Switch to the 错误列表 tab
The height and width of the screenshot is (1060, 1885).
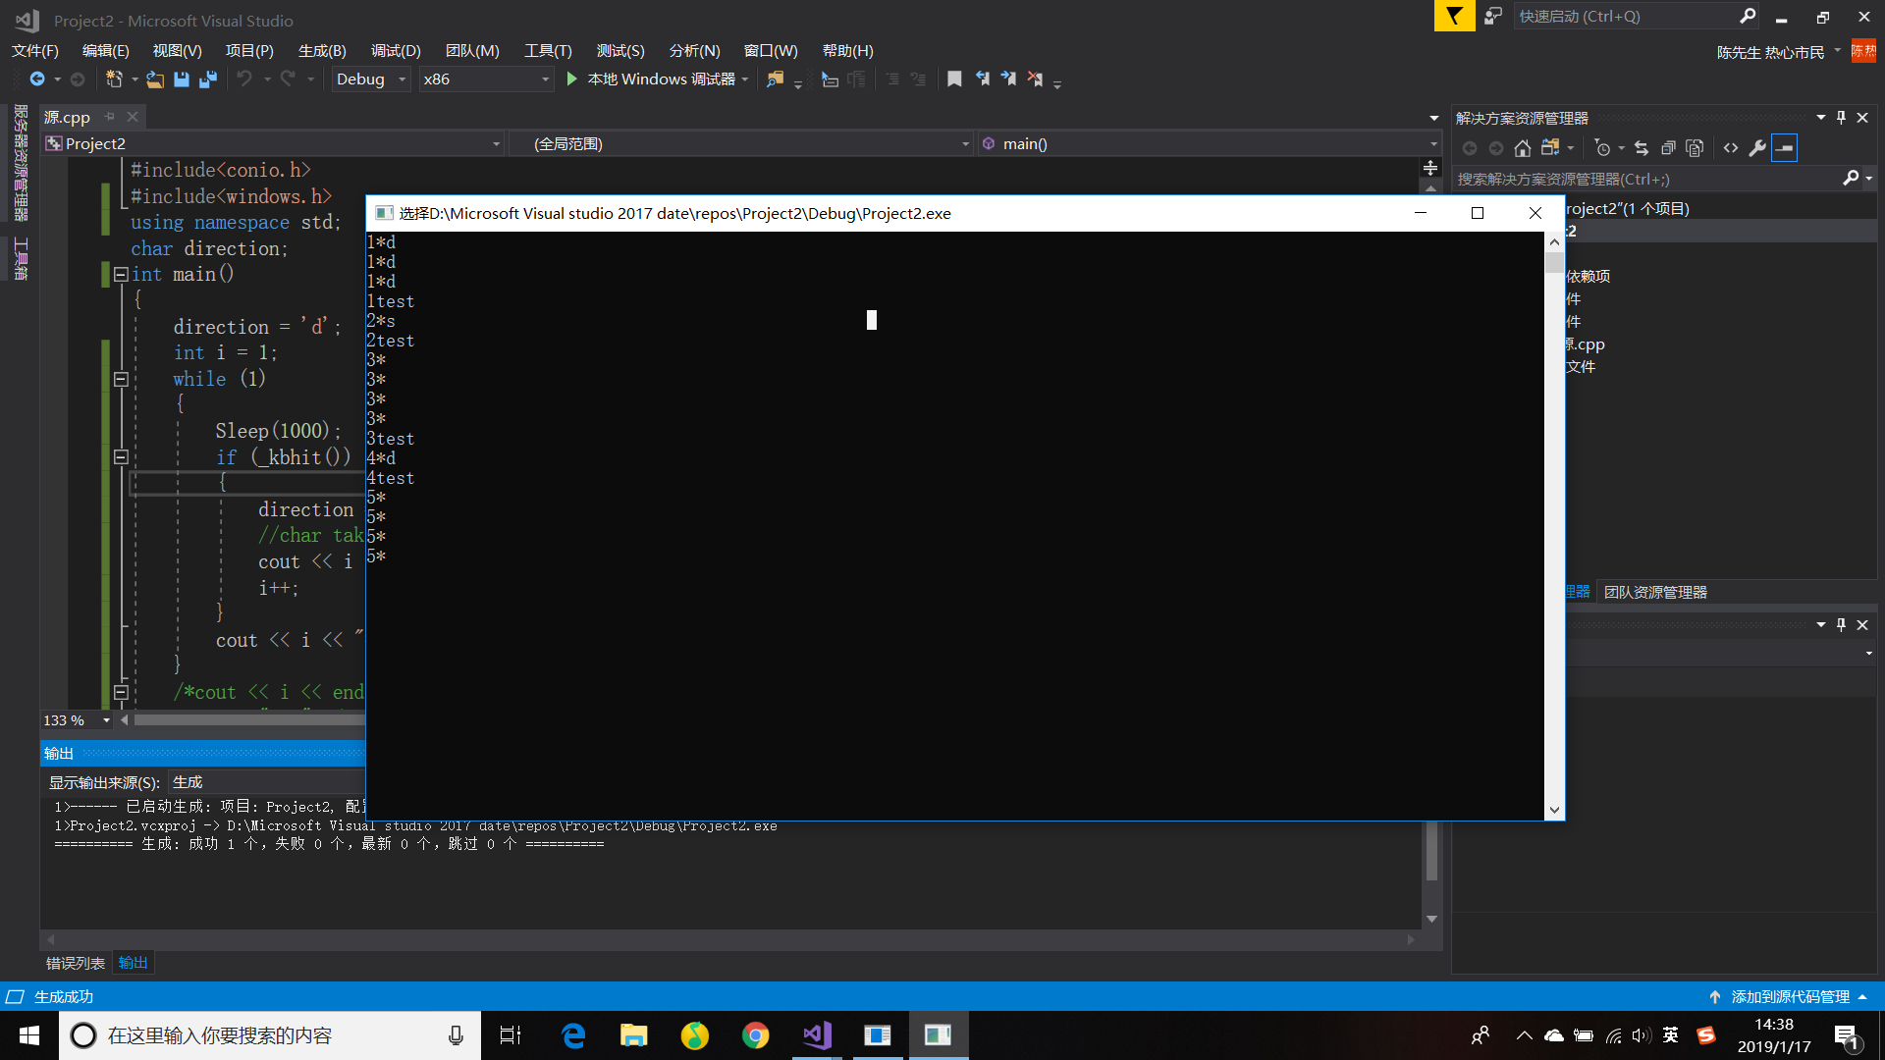tap(74, 963)
